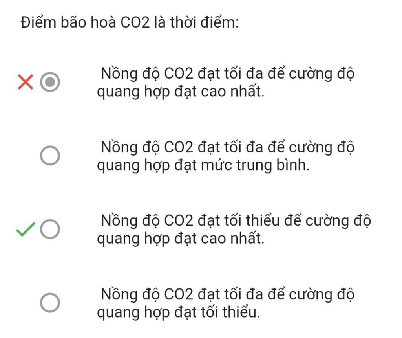
Task: Select the radio button for 'đạt mức trung bình'
Action: [50, 156]
